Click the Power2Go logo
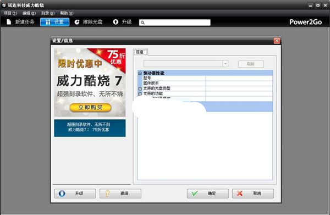Image resolution: width=330 pixels, height=215 pixels. [x=306, y=22]
